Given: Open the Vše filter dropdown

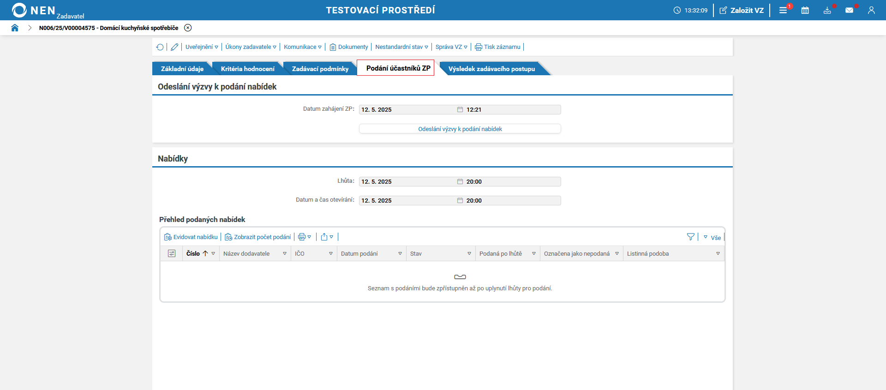Looking at the screenshot, I should point(712,237).
